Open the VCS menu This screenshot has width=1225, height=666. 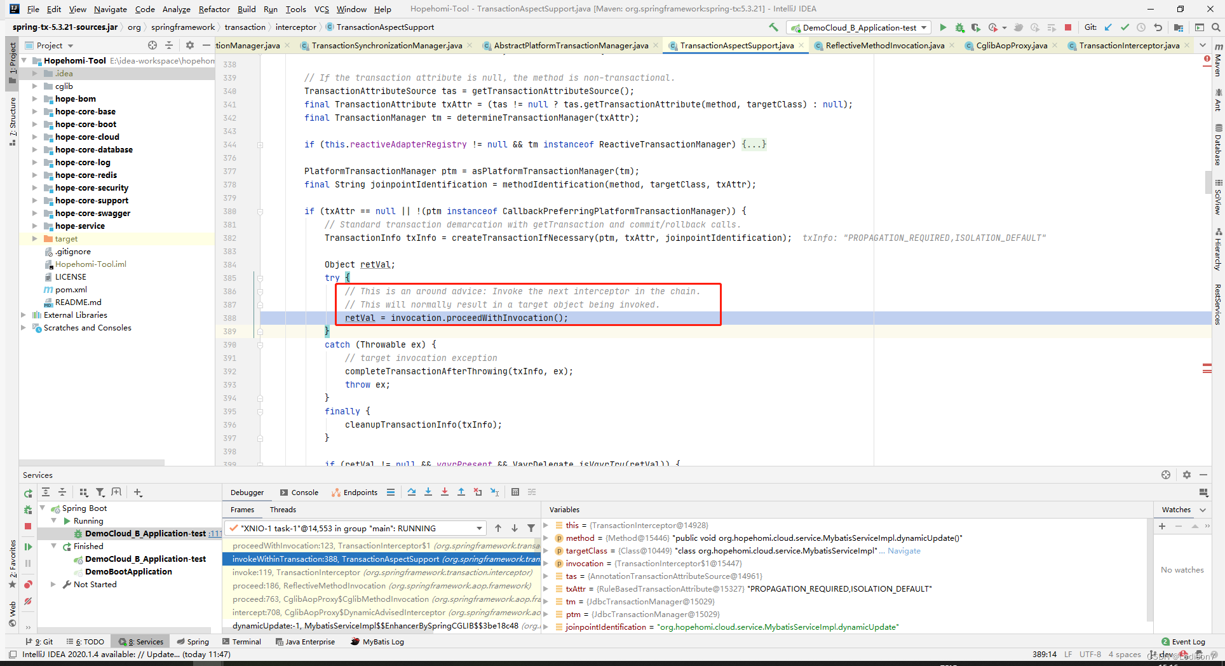pyautogui.click(x=321, y=9)
